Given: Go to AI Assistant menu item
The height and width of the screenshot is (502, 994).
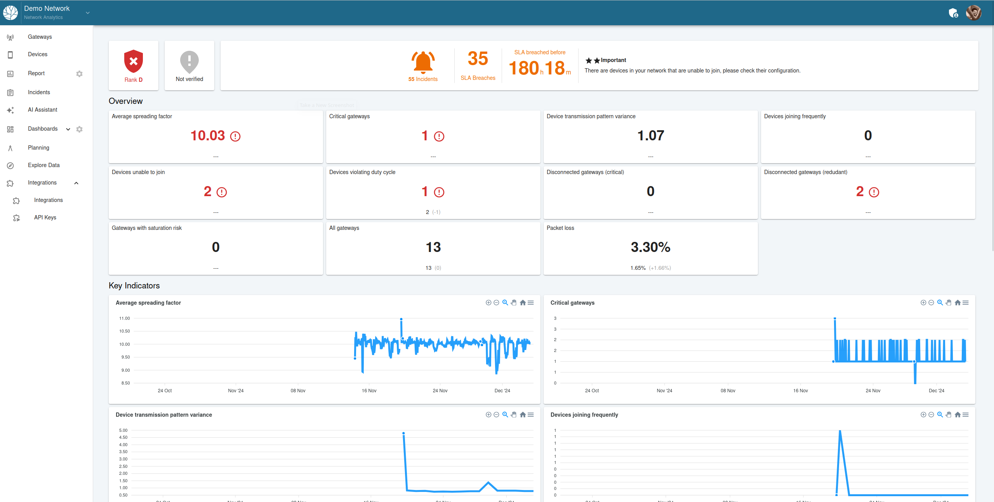Looking at the screenshot, I should coord(42,110).
